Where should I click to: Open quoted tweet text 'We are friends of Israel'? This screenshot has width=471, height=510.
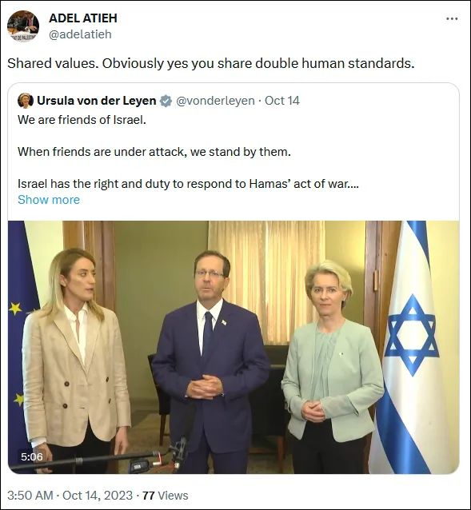[x=82, y=120]
